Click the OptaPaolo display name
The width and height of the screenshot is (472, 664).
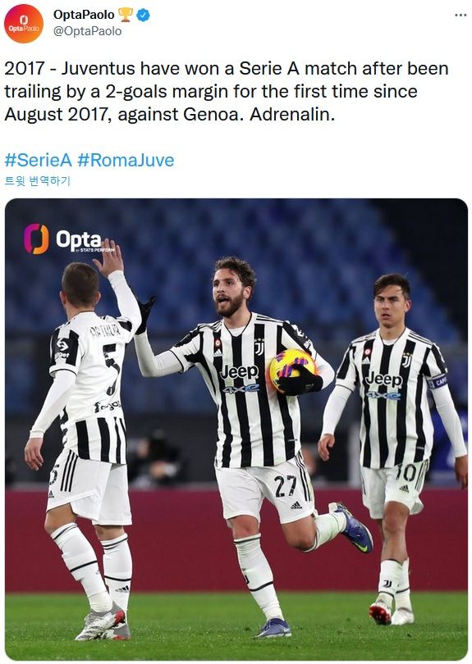pyautogui.click(x=84, y=15)
